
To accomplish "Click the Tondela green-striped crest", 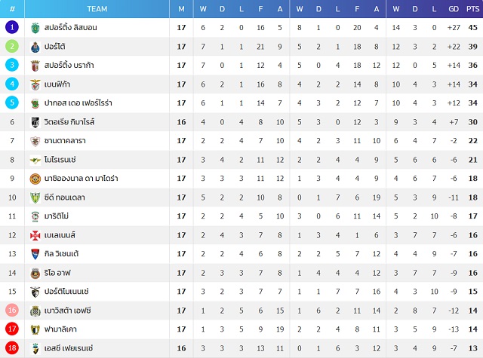I will click(35, 197).
